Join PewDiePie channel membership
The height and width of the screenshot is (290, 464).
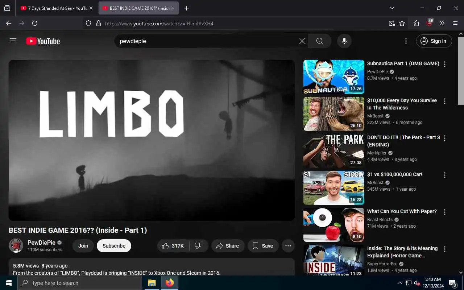[x=83, y=246]
